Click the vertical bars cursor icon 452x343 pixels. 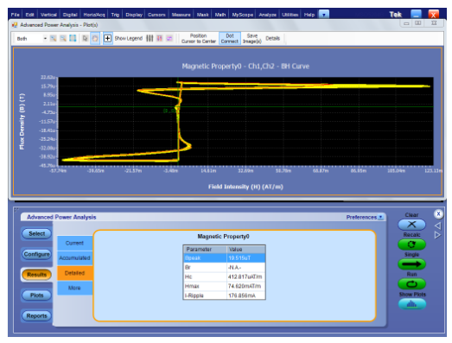(150, 38)
